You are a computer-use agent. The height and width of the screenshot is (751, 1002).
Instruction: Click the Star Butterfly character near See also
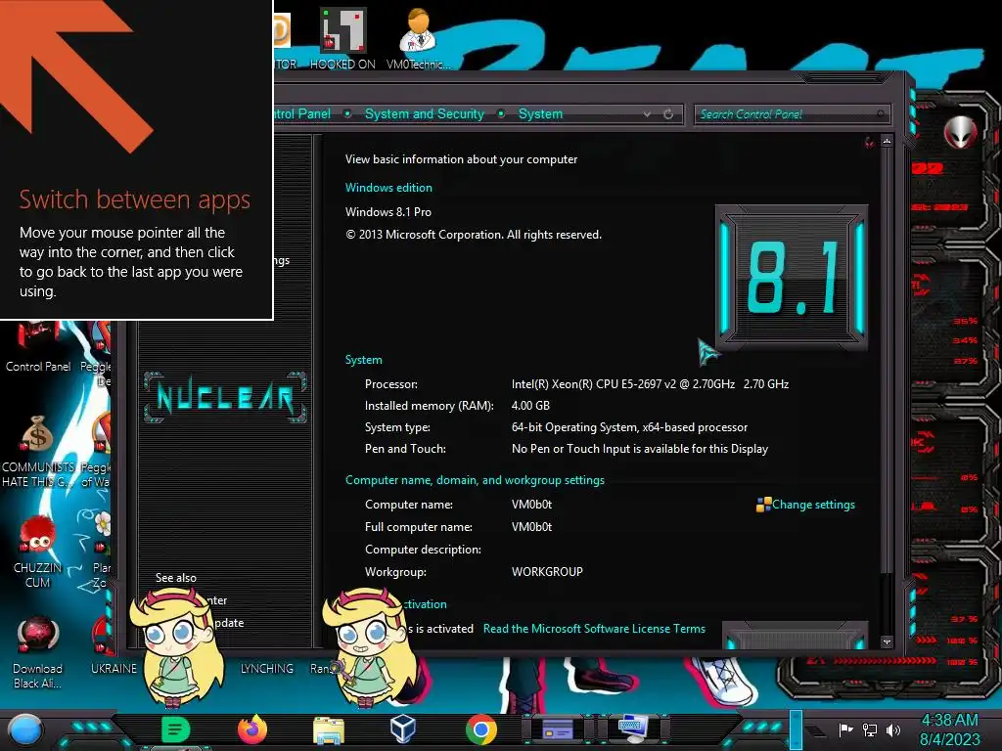point(177,648)
